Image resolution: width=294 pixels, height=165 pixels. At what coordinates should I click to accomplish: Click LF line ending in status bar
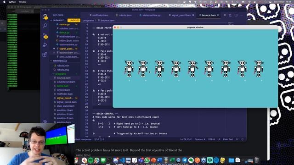pyautogui.click(x=219, y=139)
